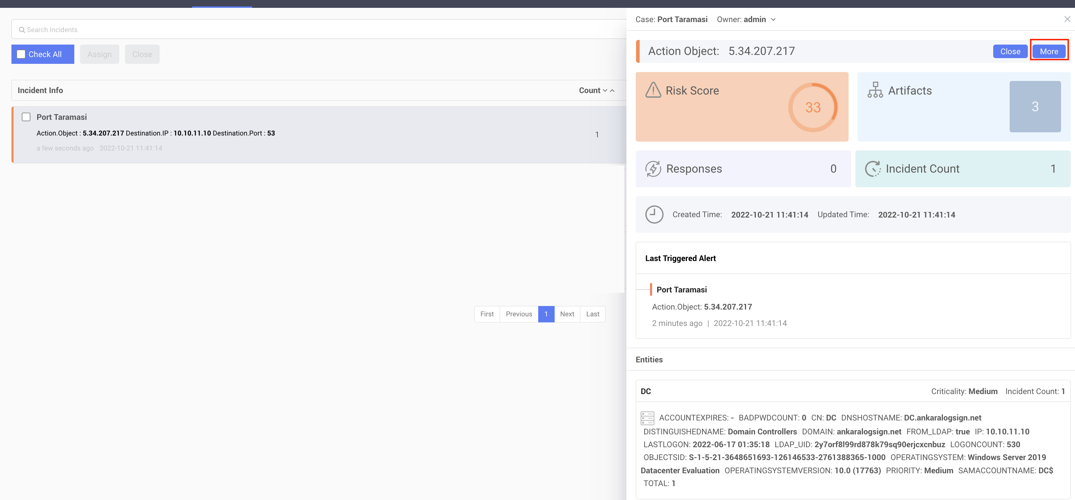Click the search magnifier icon
This screenshot has height=500, width=1075.
click(22, 30)
